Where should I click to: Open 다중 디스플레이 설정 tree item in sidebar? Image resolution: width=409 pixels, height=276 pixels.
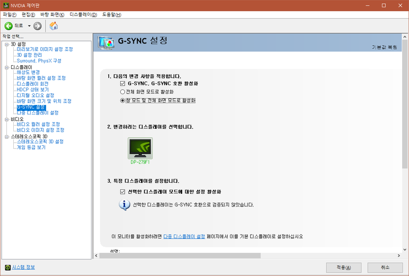click(x=38, y=113)
